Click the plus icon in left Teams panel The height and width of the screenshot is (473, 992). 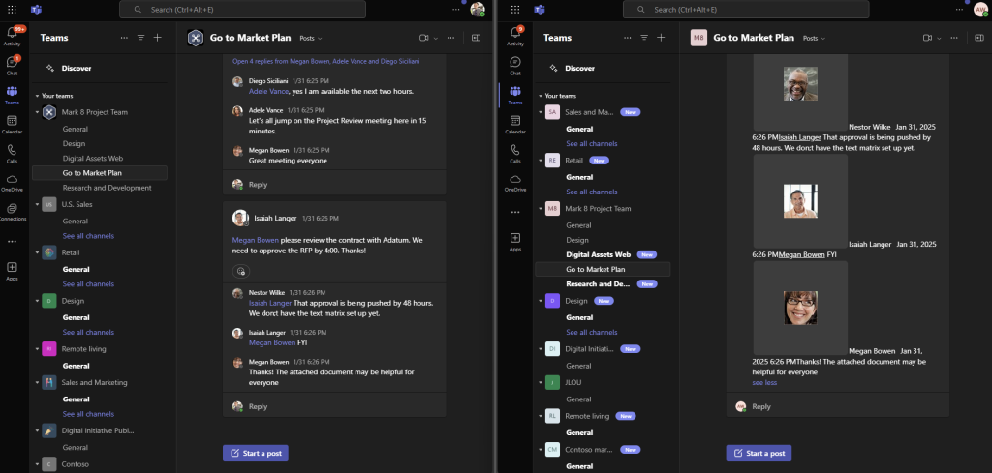pyautogui.click(x=158, y=38)
